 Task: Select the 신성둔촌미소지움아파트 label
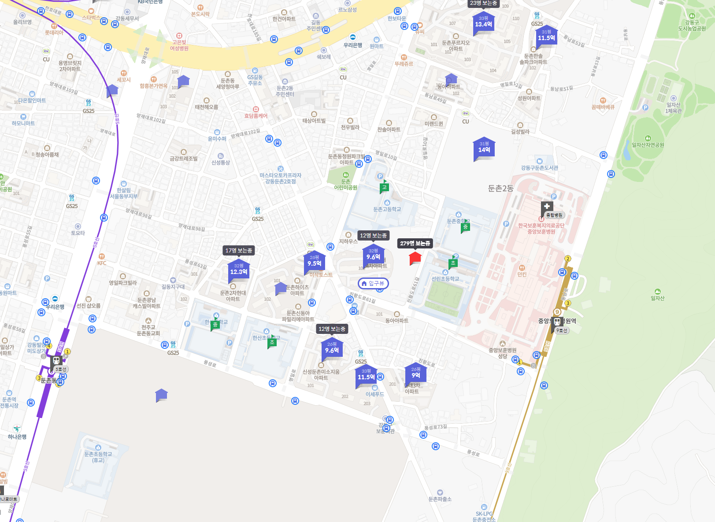[321, 375]
